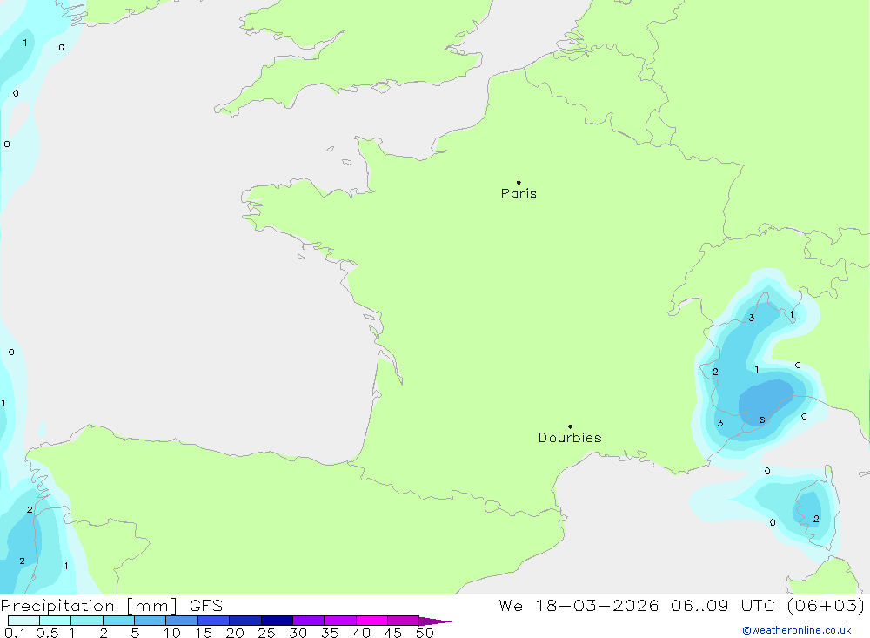
Task: Click the legend value 50
Action: (425, 633)
